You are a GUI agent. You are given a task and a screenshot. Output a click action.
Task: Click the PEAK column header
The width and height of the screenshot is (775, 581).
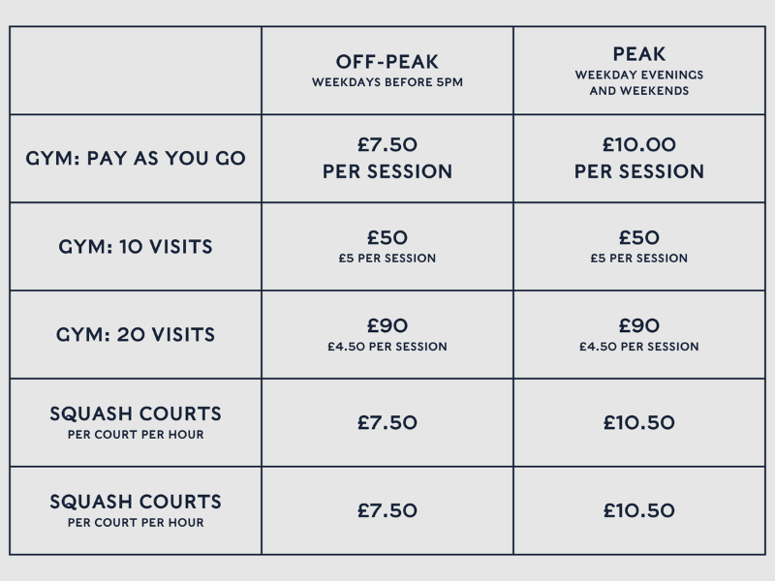639,54
